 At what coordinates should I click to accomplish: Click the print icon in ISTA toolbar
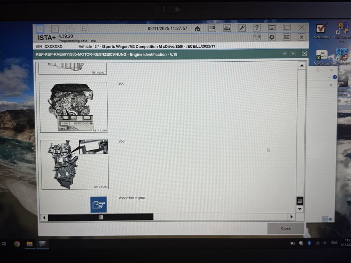tap(227, 28)
